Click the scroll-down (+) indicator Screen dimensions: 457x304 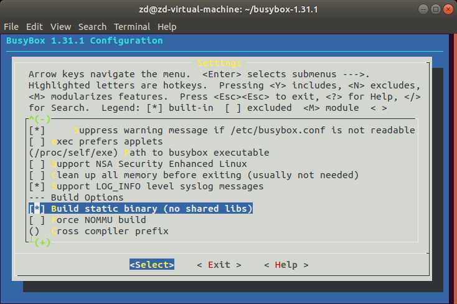click(42, 242)
